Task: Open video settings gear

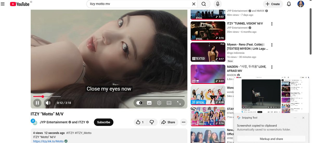Action: tap(159, 103)
